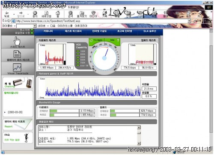
Task: Open the Visual Traceroute chart icon
Action: [x=17, y=67]
